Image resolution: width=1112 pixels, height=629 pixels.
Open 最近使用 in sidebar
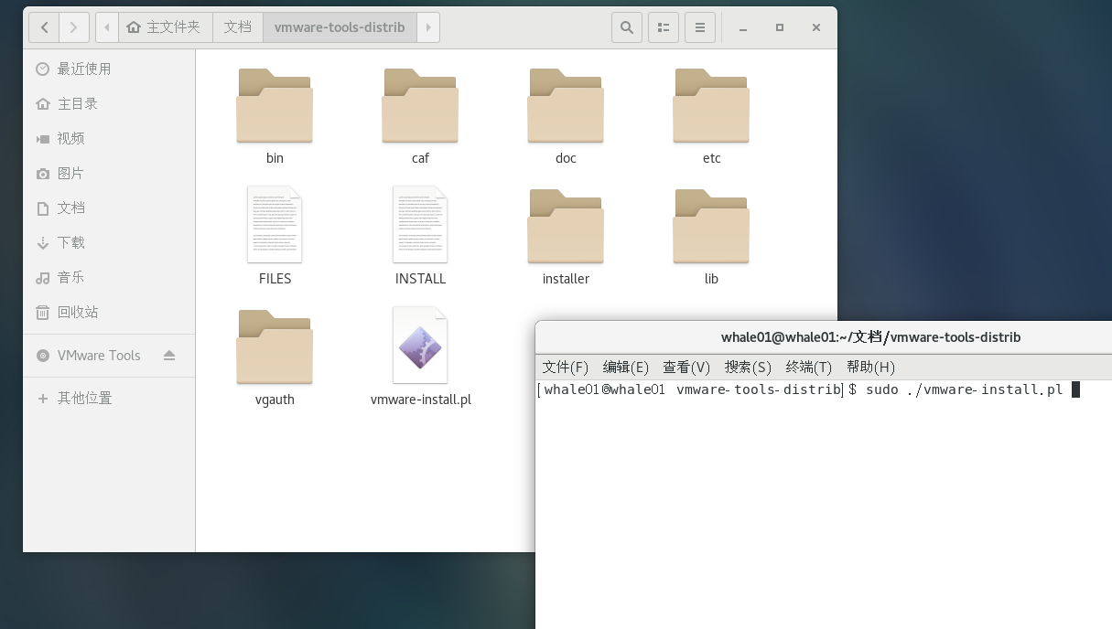click(109, 69)
